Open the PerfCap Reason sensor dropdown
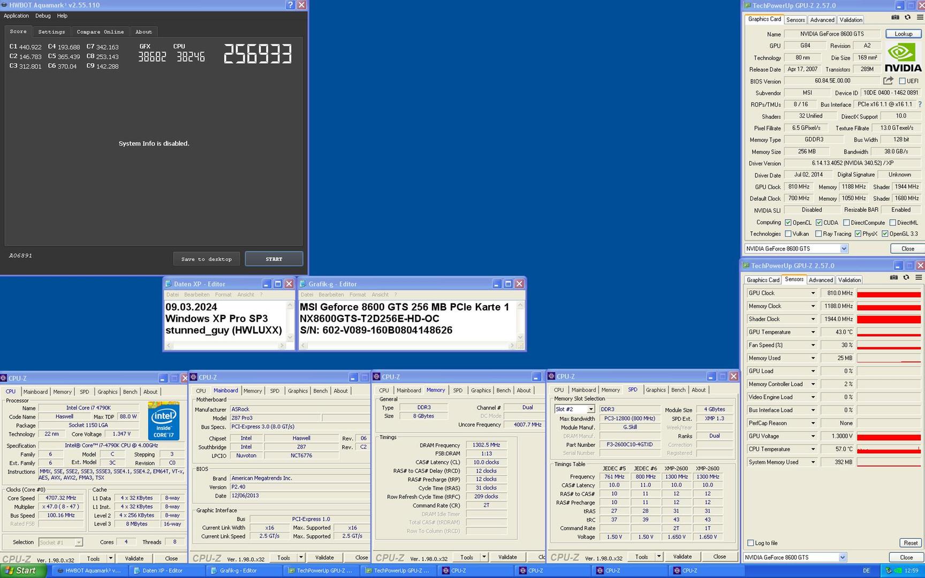This screenshot has height=578, width=925. pyautogui.click(x=813, y=423)
